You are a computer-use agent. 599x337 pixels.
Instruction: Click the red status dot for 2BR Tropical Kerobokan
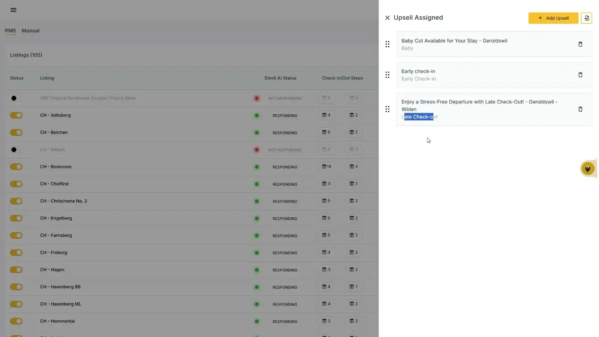click(256, 98)
